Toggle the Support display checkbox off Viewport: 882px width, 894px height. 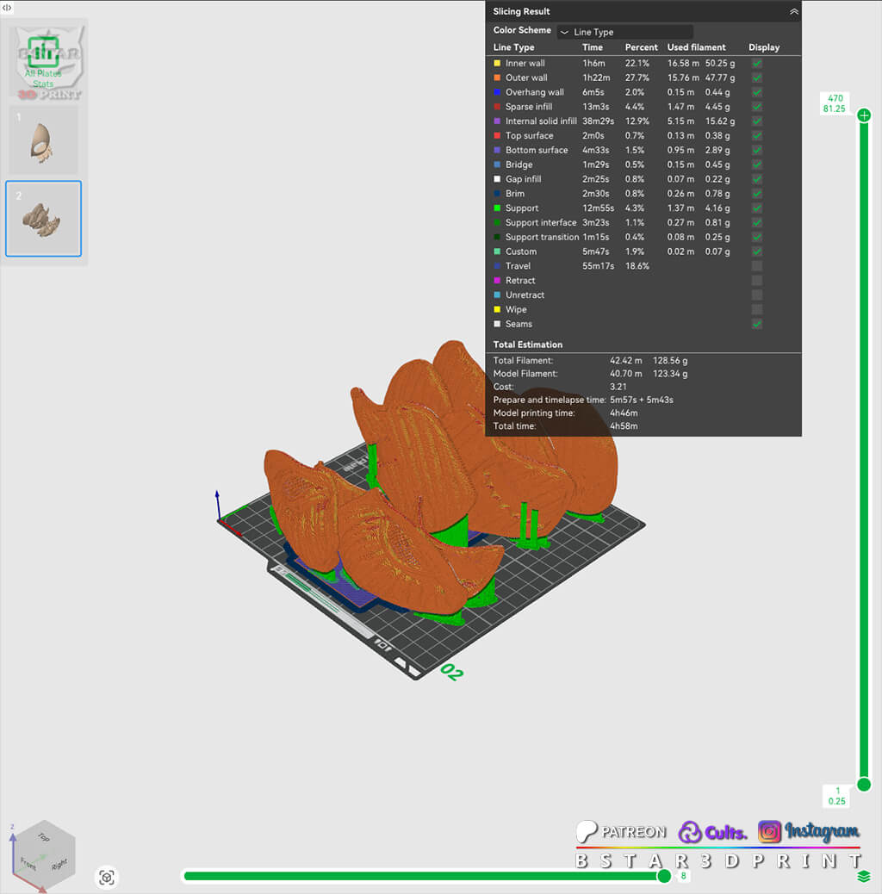click(x=756, y=208)
